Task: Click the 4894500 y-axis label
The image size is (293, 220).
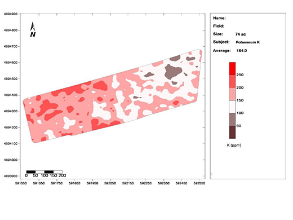Action: 11,79
